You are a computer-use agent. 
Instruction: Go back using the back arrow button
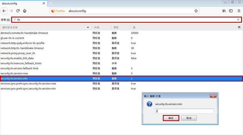tap(4, 11)
